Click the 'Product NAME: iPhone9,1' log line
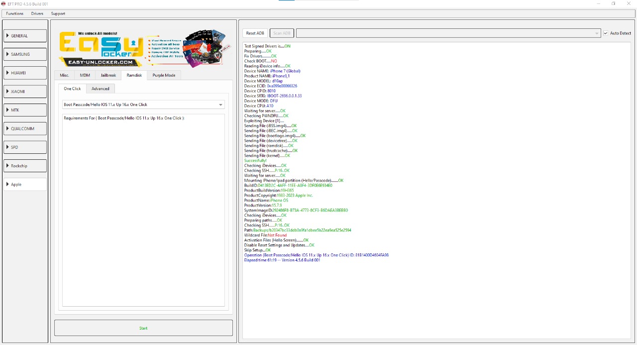Image resolution: width=637 pixels, height=345 pixels. pyautogui.click(x=267, y=76)
